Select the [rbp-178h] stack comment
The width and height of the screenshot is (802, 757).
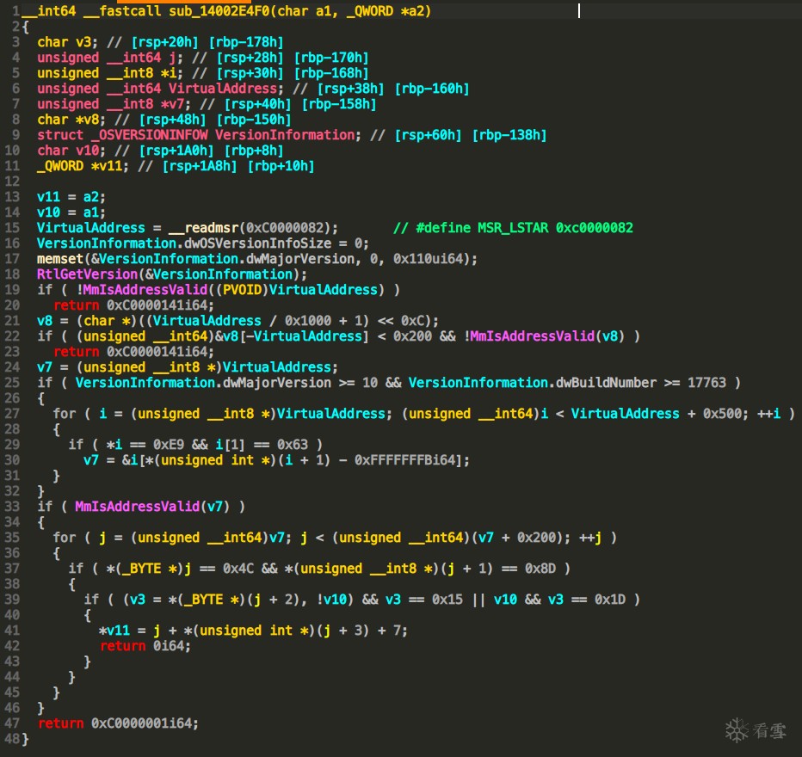(246, 42)
